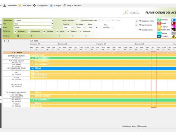This screenshot has width=176, height=132.
Task: Click the cyan Relance phone icon
Action: 159,33
